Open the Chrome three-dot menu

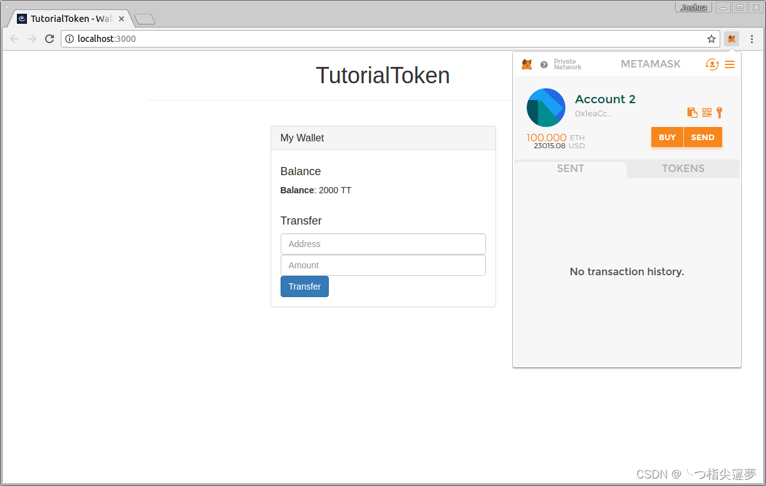click(752, 39)
